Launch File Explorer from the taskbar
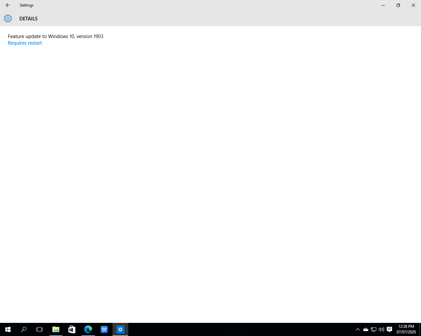Viewport: 421px width, 336px height. coord(56,329)
